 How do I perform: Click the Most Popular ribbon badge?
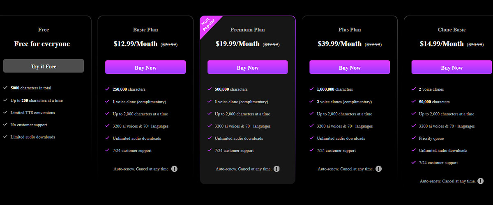[x=209, y=26]
